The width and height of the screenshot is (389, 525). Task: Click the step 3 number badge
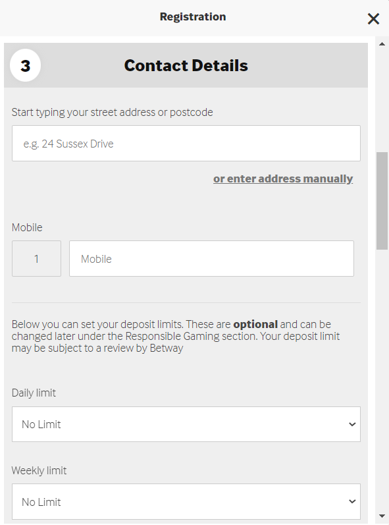coord(26,65)
